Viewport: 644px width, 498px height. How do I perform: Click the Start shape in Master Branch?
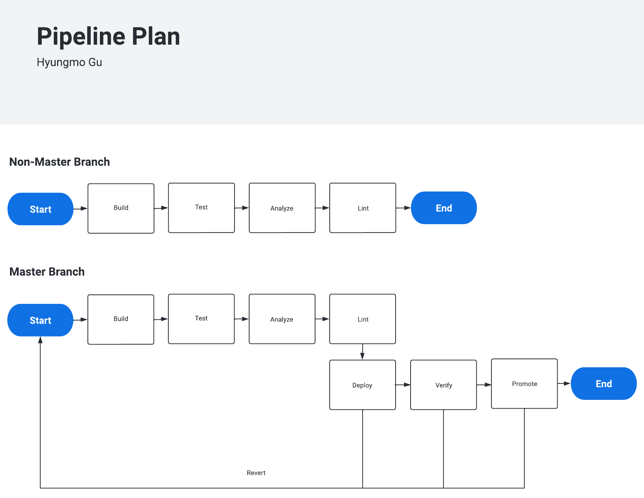40,320
